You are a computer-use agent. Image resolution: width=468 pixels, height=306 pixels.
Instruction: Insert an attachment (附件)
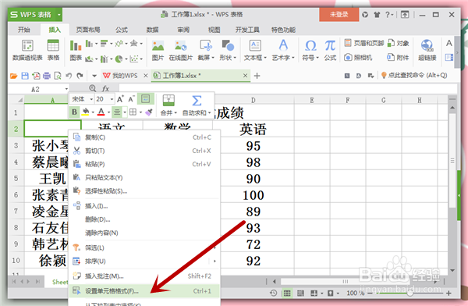[x=398, y=57]
